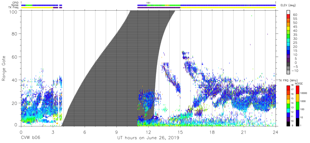Click the '60' tick label on Range Gate axis

pyautogui.click(x=15, y=57)
